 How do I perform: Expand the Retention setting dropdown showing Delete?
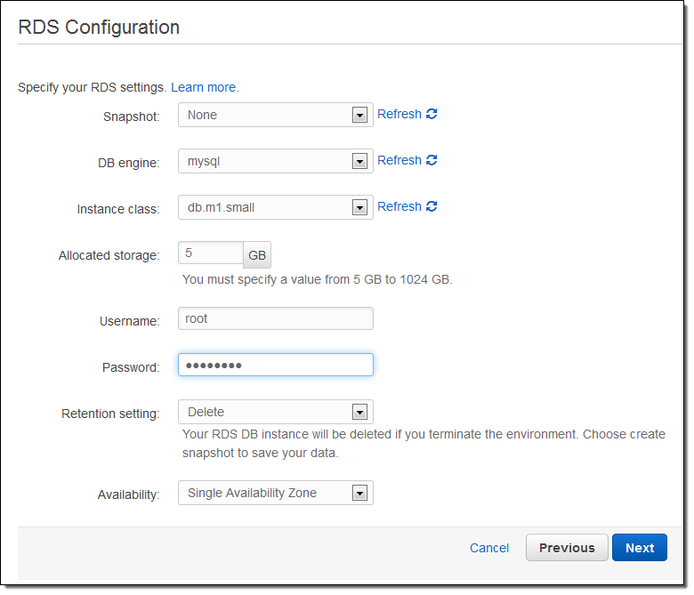pyautogui.click(x=275, y=412)
